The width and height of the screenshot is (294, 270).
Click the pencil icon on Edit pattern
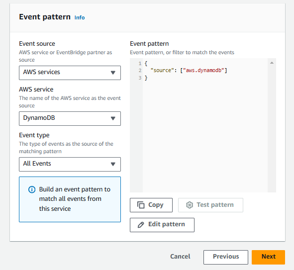(141, 225)
